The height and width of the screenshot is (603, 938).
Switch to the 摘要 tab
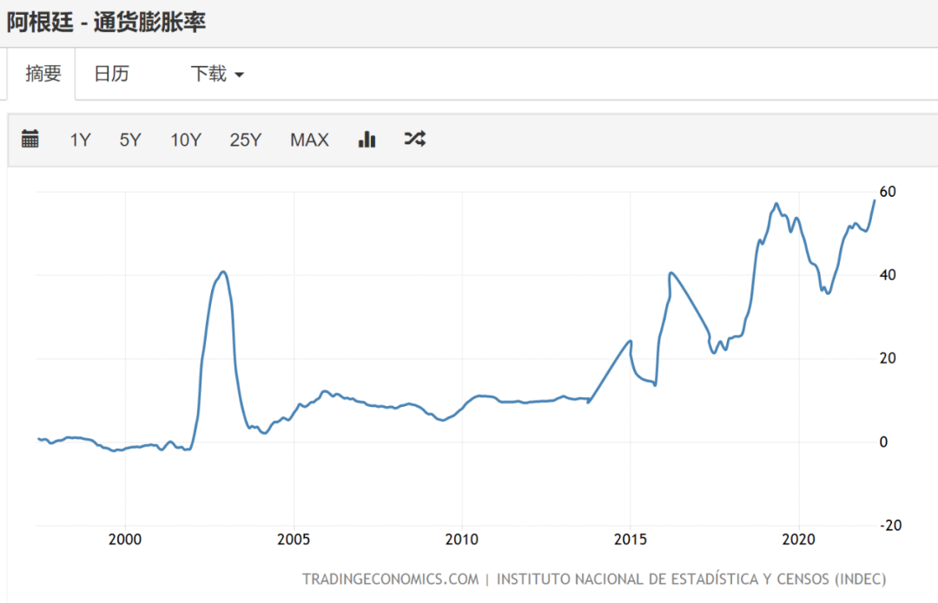click(x=43, y=74)
